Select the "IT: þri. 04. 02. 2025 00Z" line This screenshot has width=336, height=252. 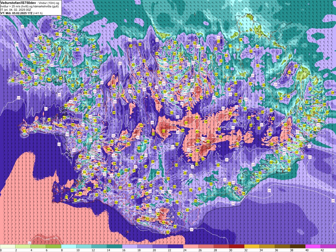[16, 9]
